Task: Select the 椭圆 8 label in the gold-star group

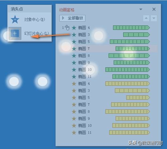Action: (84, 112)
